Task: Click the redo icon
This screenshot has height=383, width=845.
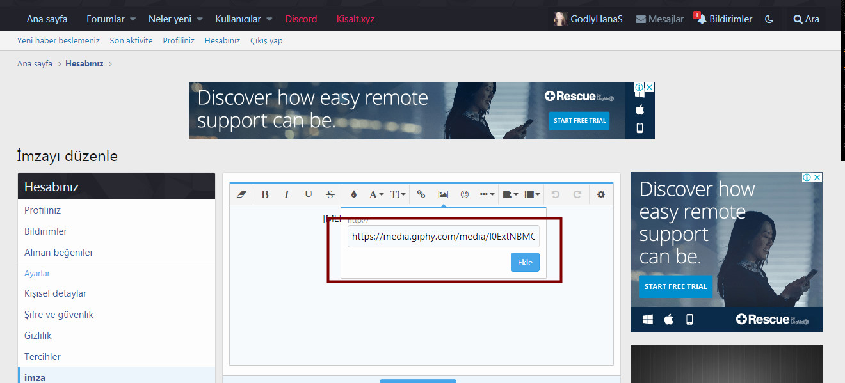Action: coord(577,194)
